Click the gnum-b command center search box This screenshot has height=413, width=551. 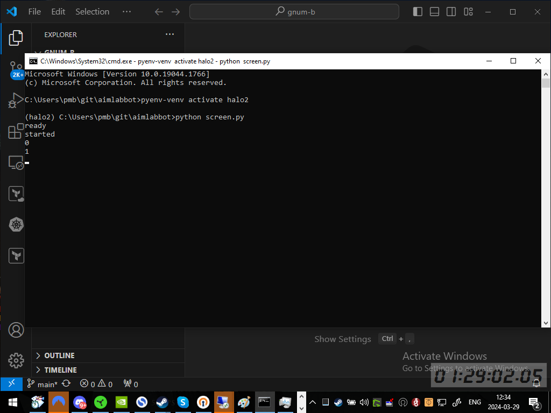coord(294,12)
